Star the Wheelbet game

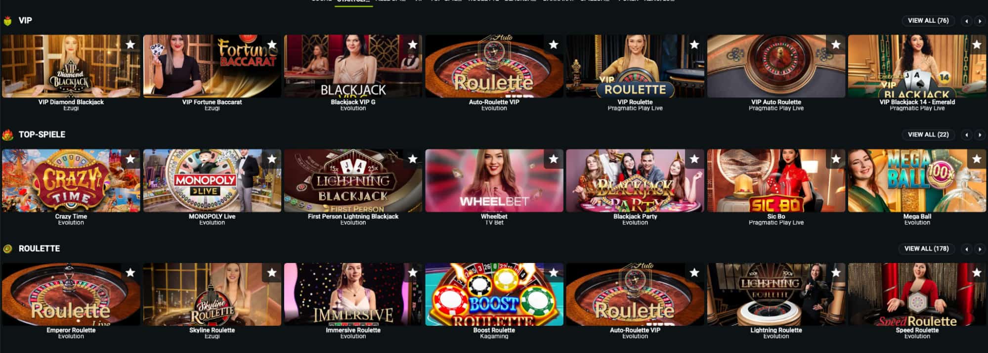point(554,159)
